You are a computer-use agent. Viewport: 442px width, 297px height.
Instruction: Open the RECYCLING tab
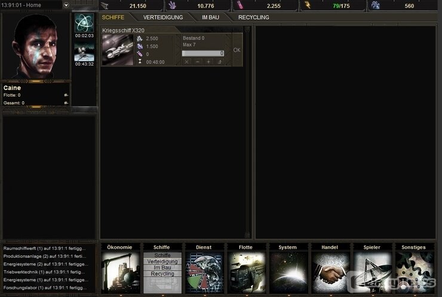point(254,17)
